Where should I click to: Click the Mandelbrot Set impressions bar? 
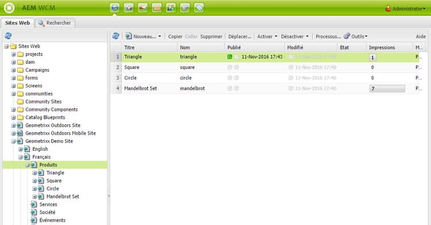click(x=387, y=89)
